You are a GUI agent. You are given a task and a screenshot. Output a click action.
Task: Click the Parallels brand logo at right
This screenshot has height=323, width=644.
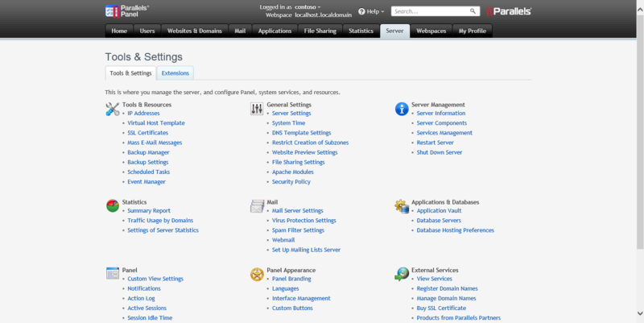tap(509, 11)
